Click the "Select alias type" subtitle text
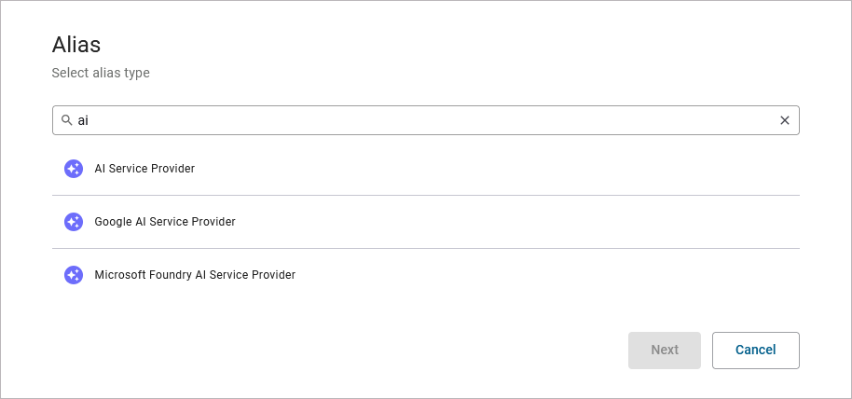The width and height of the screenshot is (852, 399). (101, 73)
